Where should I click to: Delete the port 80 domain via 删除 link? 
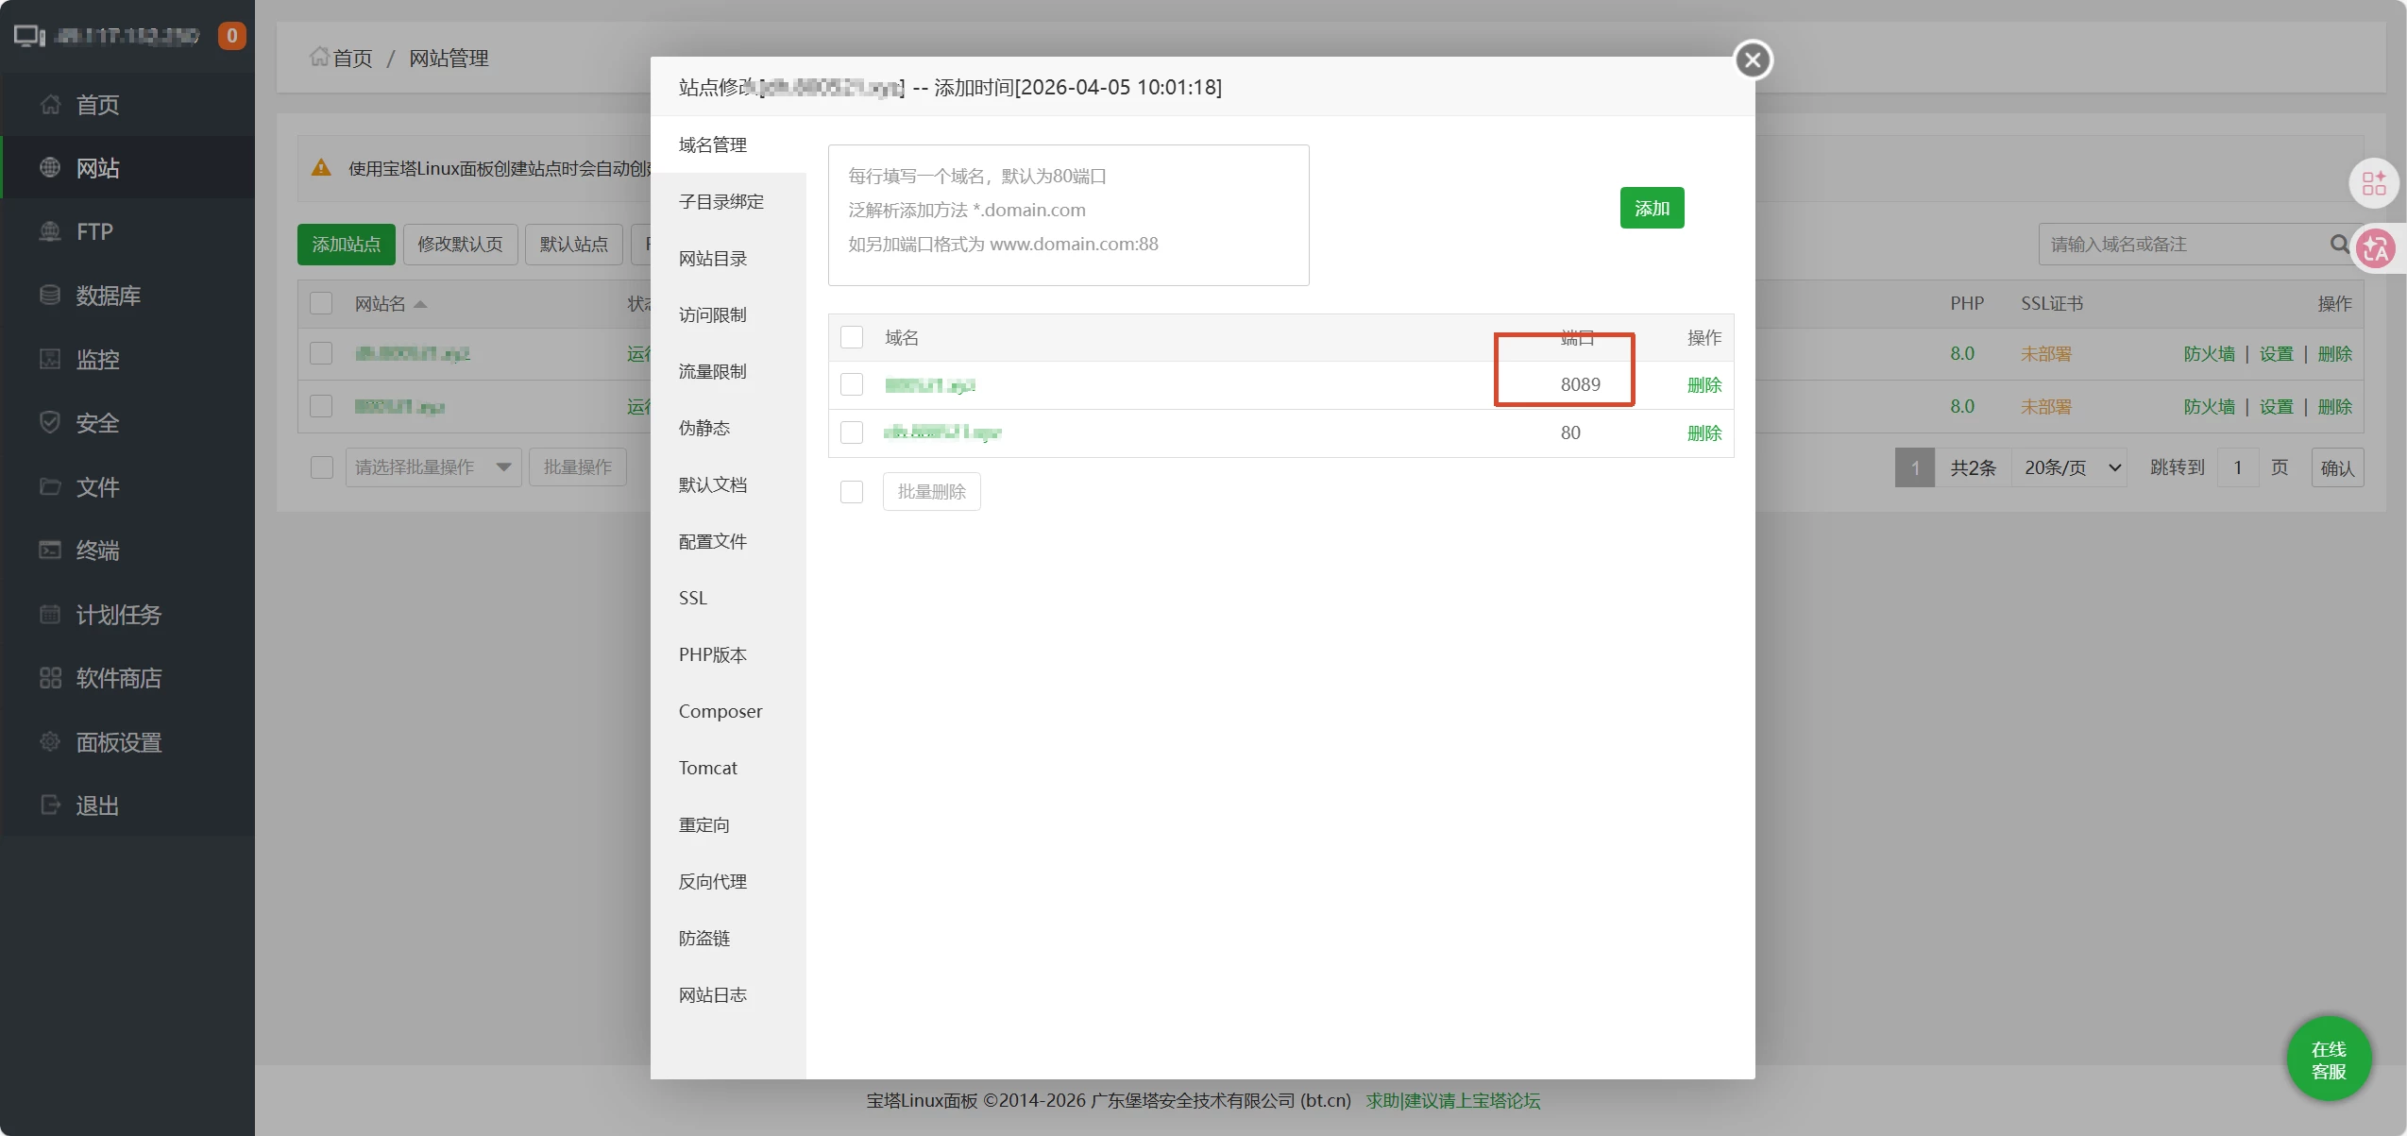click(x=1704, y=432)
